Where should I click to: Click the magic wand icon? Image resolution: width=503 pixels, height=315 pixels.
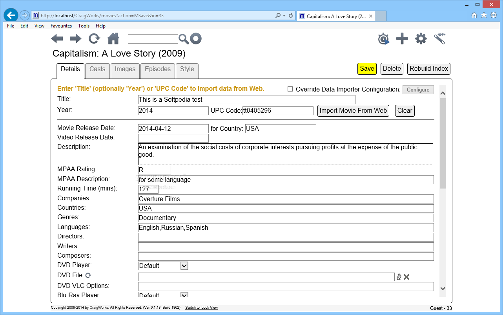(440, 38)
